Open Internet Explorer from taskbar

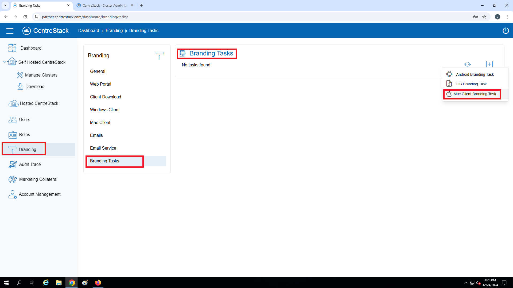46,283
